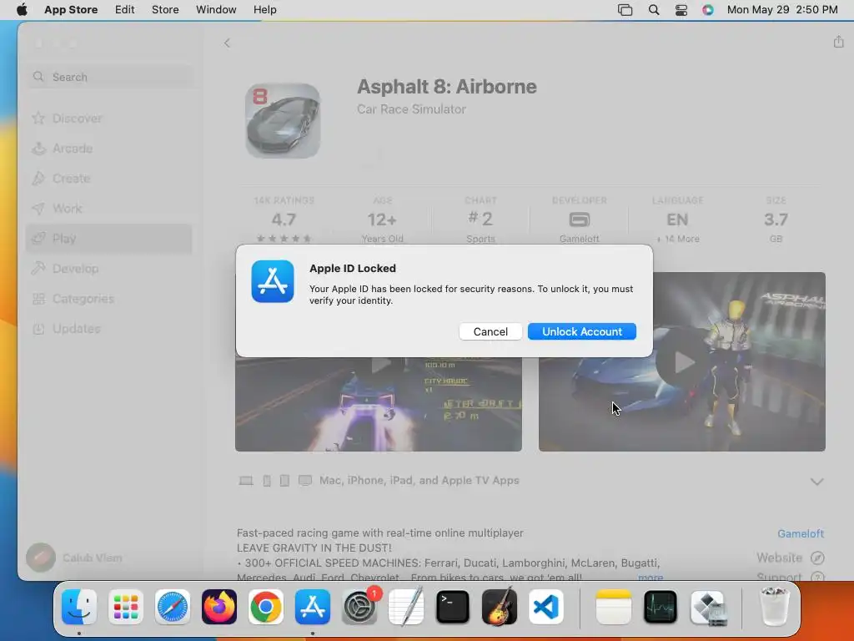The width and height of the screenshot is (854, 641).
Task: Click the Unlock Account button
Action: click(581, 331)
